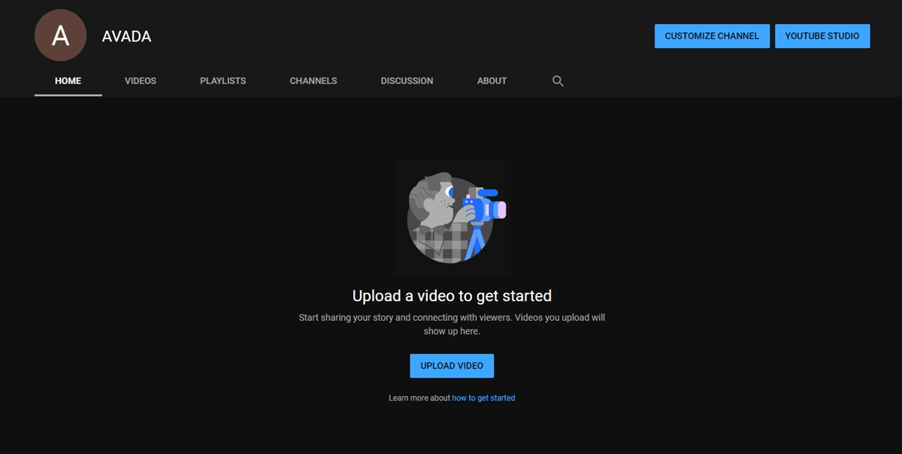Click the Upload Video button
902x454 pixels.
coord(452,366)
